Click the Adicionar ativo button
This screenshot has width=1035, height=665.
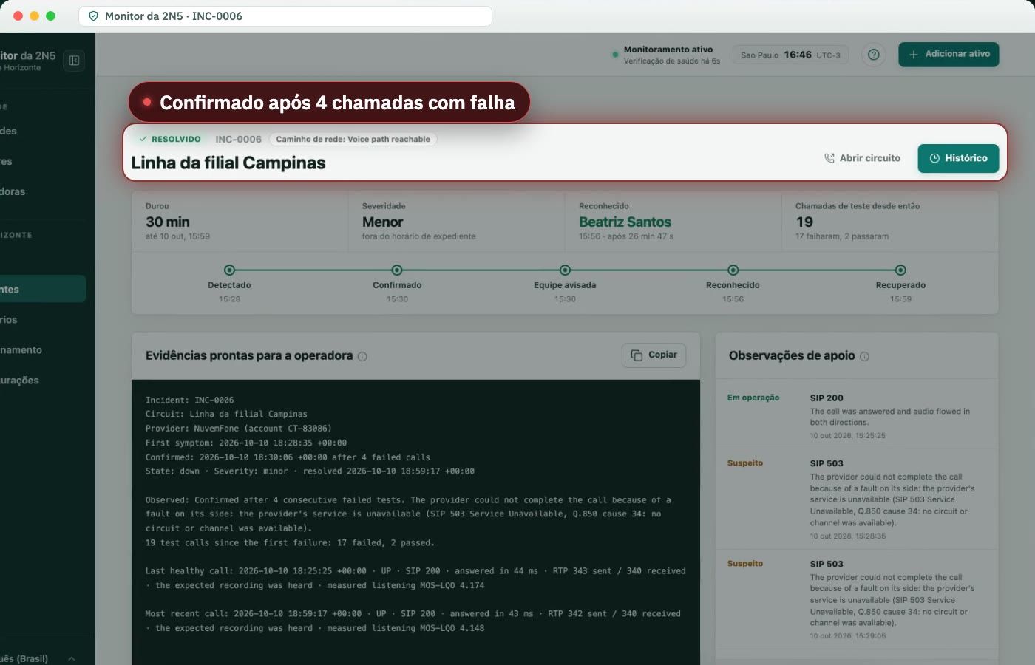click(949, 54)
